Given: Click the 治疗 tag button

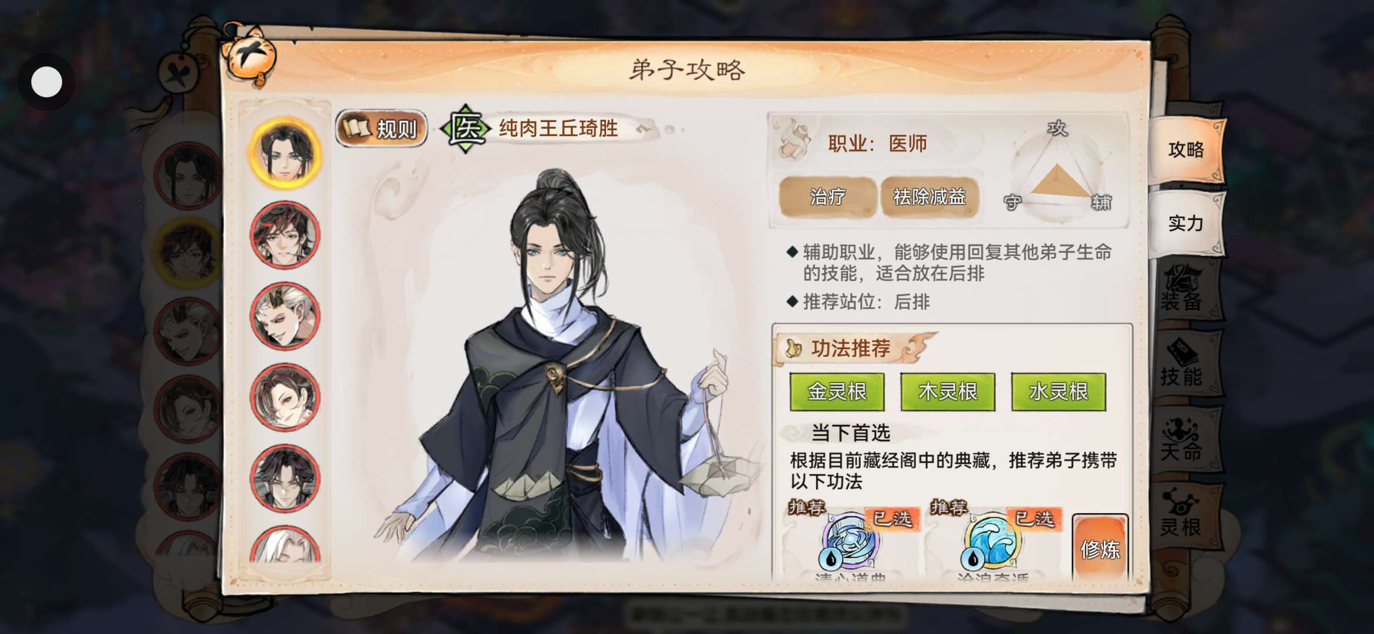Looking at the screenshot, I should coord(827,197).
